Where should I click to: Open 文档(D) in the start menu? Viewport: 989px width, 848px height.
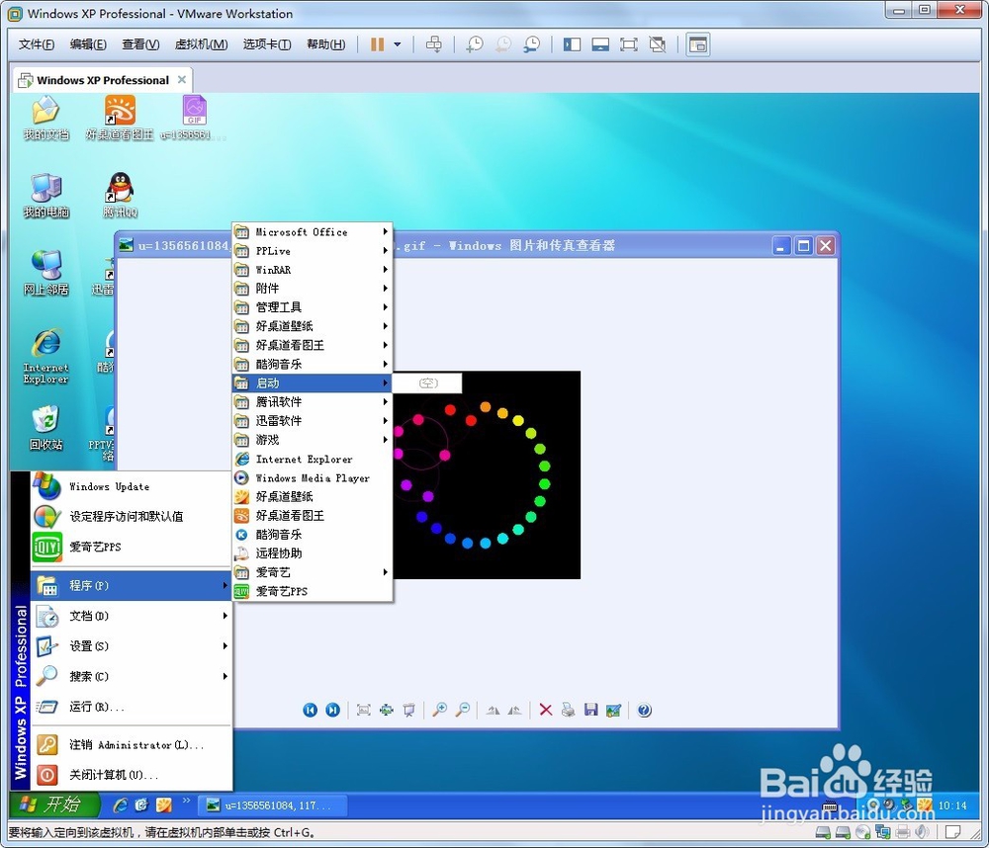click(x=131, y=616)
